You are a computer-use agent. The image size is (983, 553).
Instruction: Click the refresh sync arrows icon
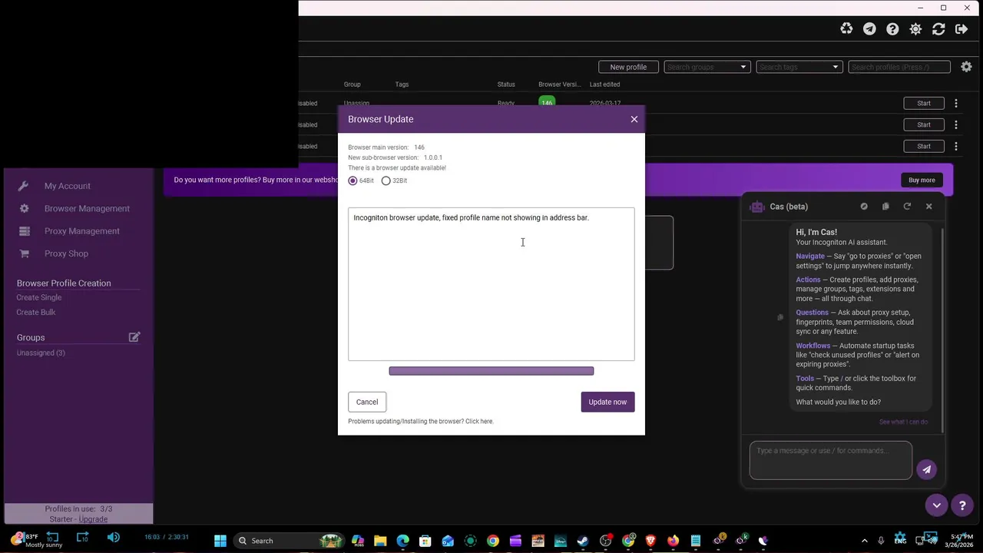[938, 28]
